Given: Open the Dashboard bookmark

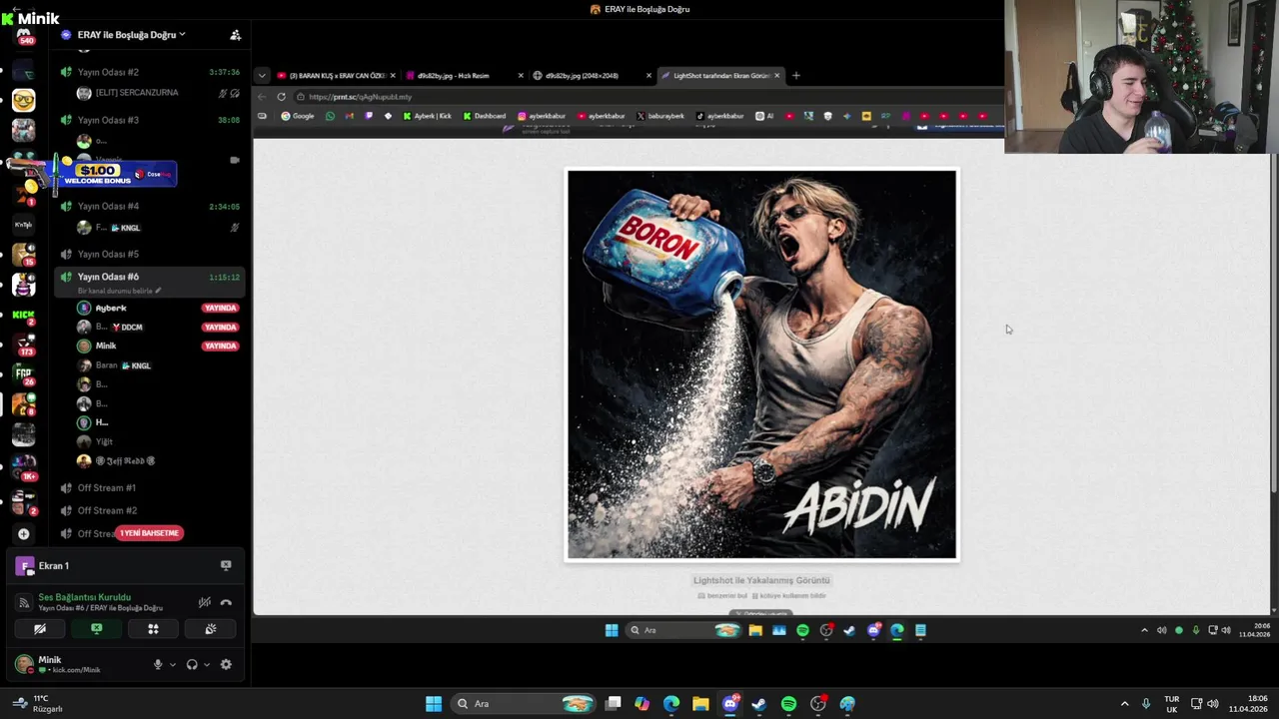Looking at the screenshot, I should [484, 116].
